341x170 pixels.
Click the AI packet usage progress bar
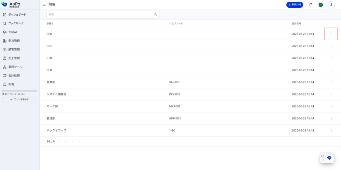point(20,91)
